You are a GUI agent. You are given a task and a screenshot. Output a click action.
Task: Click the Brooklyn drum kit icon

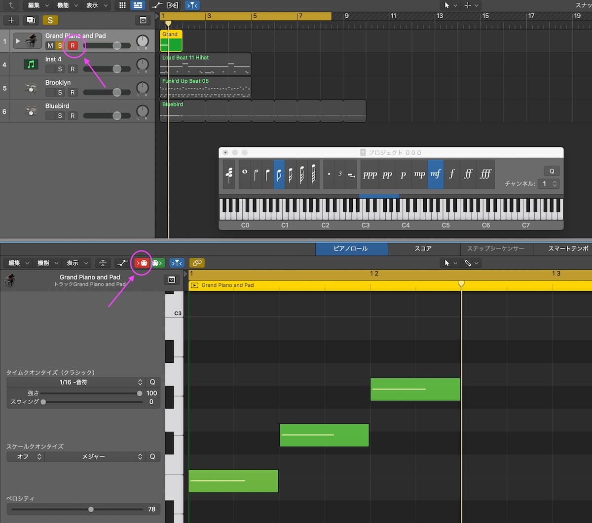pos(31,88)
